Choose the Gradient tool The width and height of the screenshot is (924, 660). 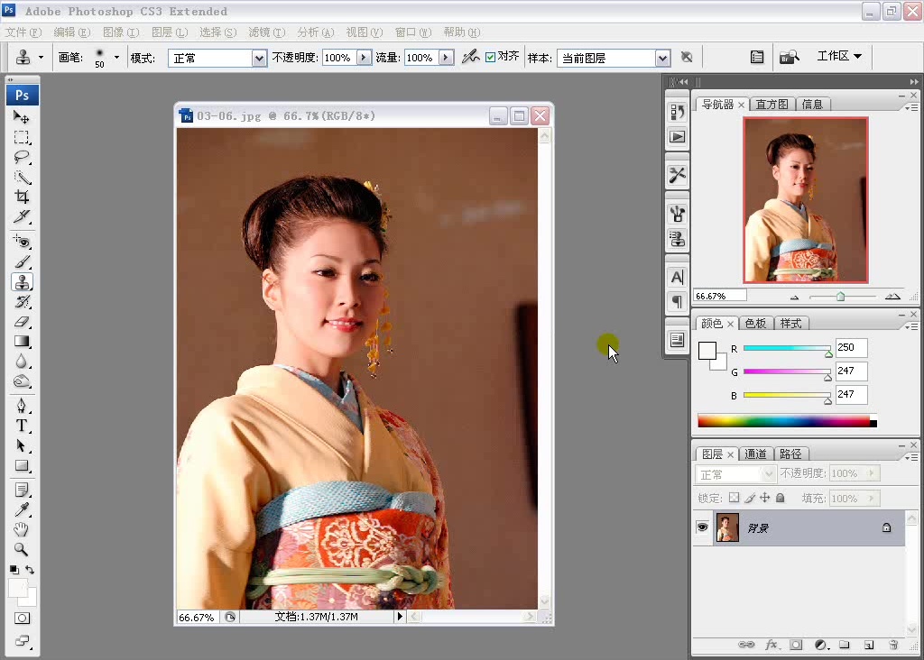(x=23, y=342)
